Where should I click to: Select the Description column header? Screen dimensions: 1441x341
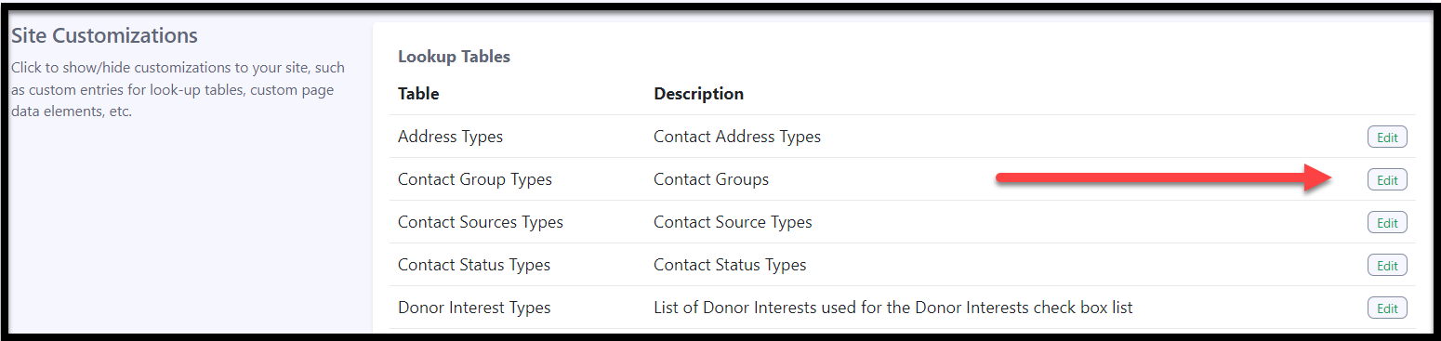tap(698, 94)
